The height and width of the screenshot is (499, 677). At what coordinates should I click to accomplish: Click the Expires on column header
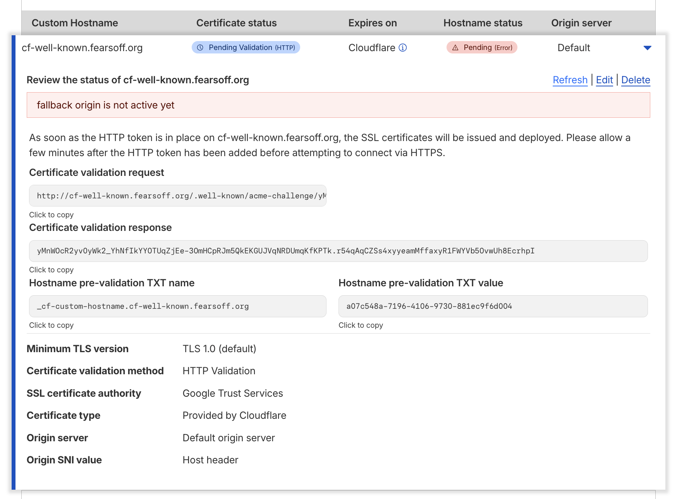click(372, 23)
